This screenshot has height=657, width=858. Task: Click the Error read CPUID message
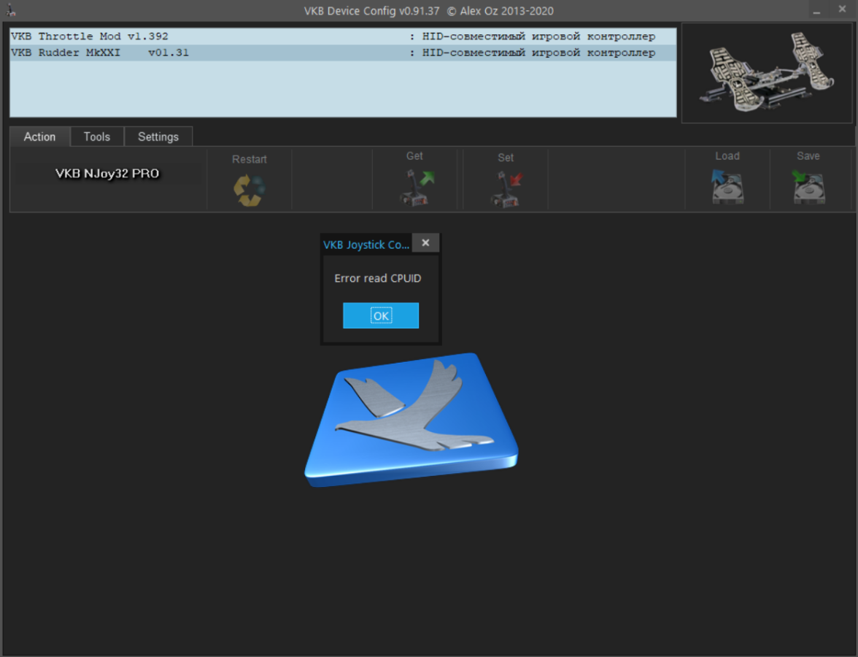(x=378, y=278)
